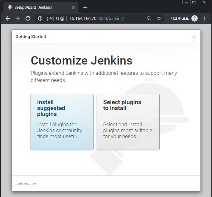212x197 pixels.
Task: Choose Install suggested plugins
Action: 62,122
